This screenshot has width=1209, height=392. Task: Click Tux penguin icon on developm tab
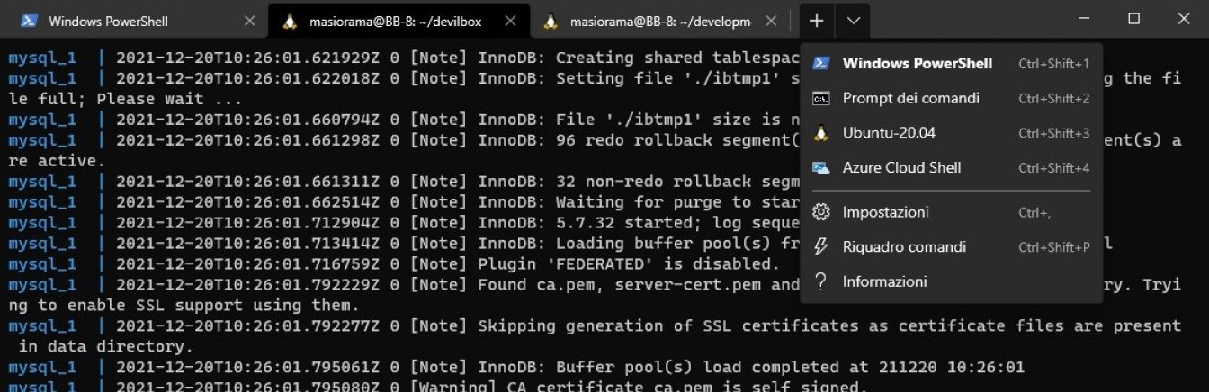[551, 21]
